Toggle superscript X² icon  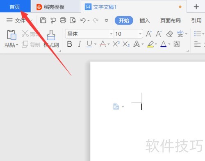click(x=116, y=44)
